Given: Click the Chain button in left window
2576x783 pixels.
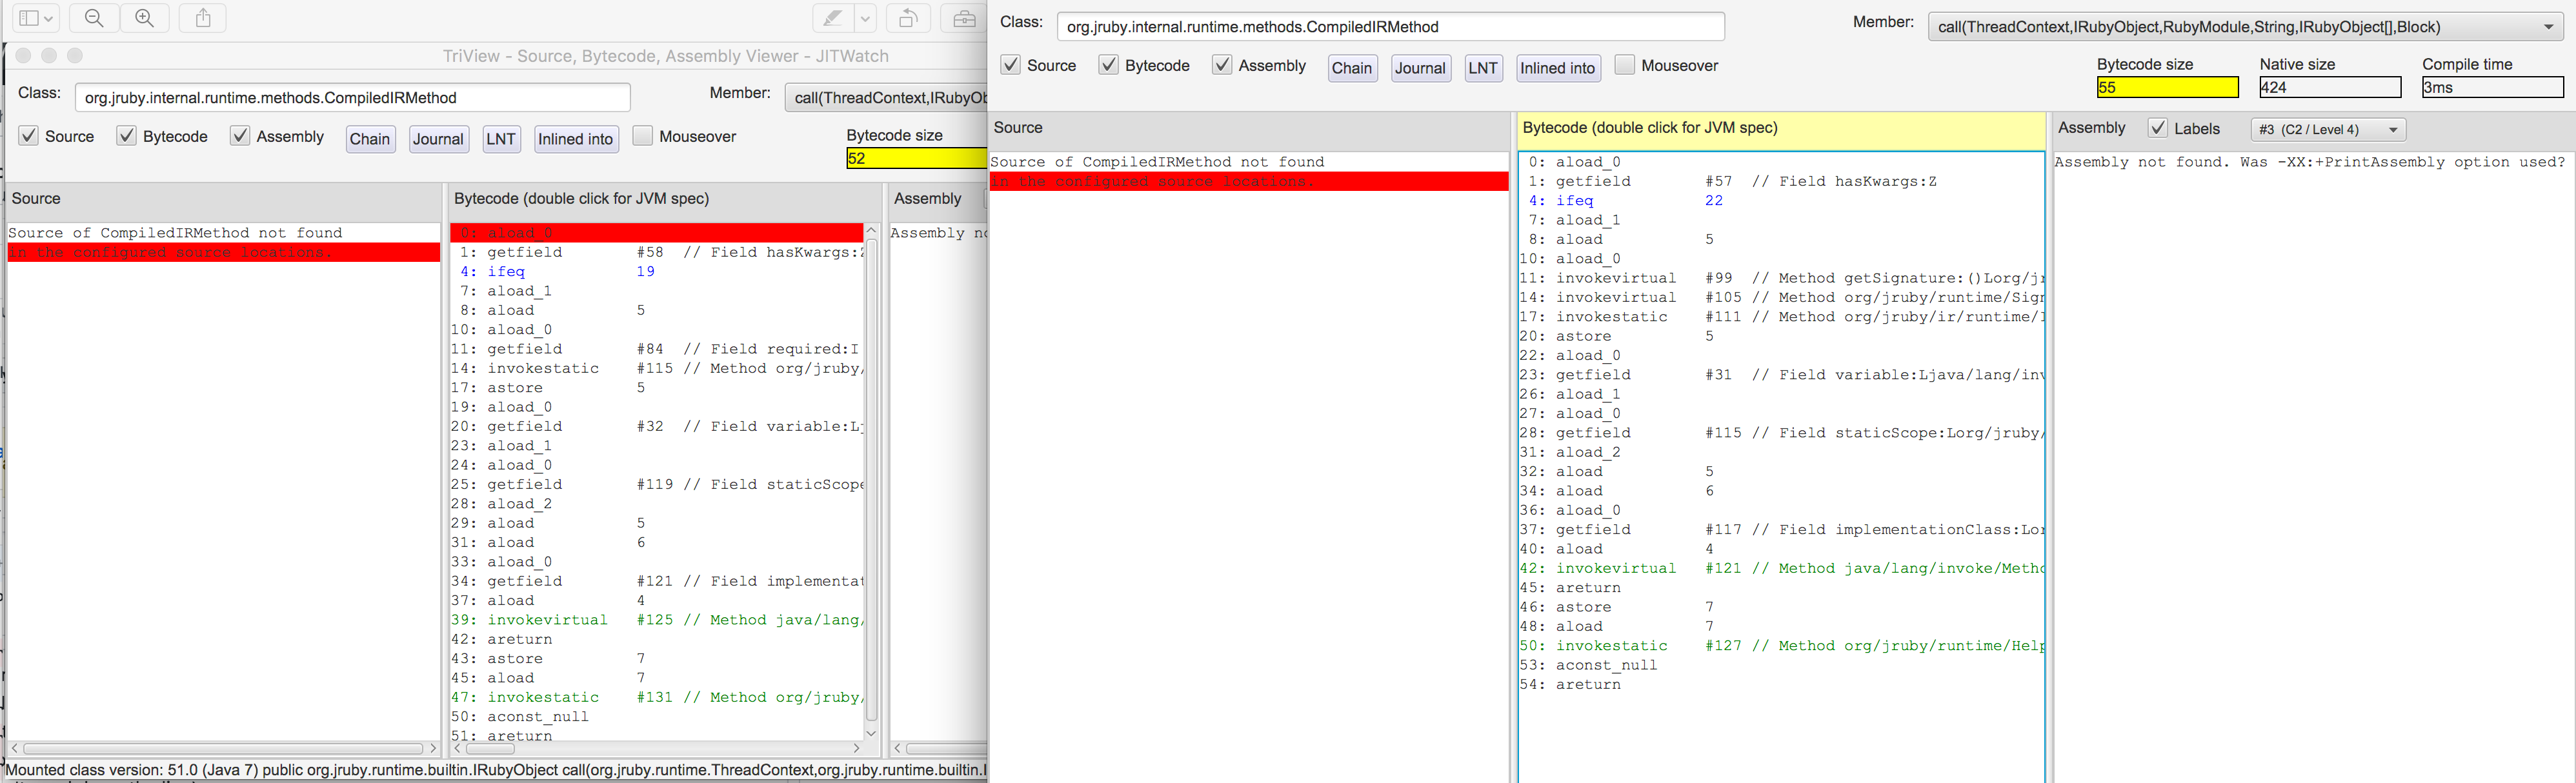Looking at the screenshot, I should pyautogui.click(x=370, y=139).
